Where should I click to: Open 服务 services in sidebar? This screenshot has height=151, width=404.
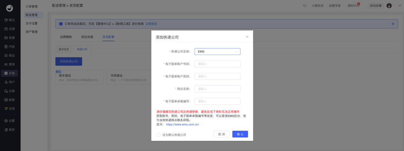9,129
